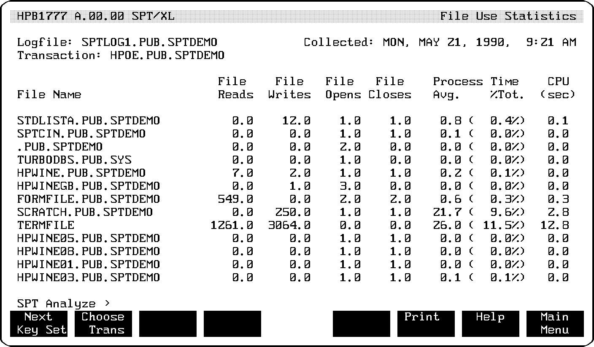Click the File Reads column header
The width and height of the screenshot is (594, 347).
pyautogui.click(x=235, y=88)
